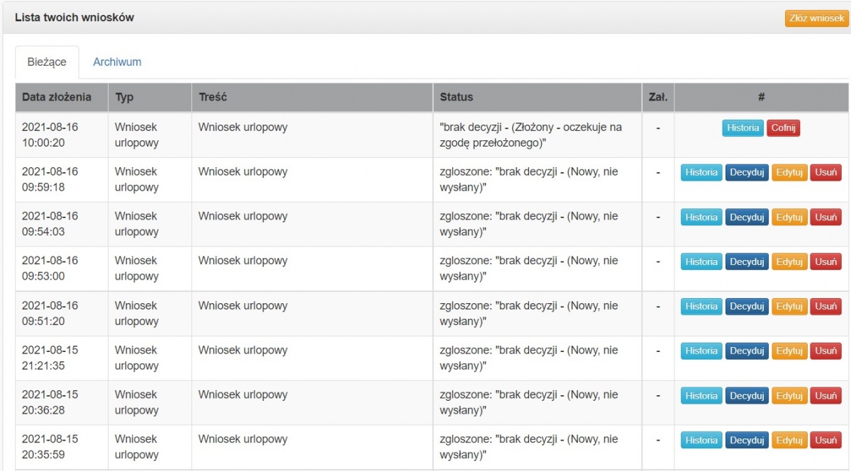Click the Złóż wniosek button

click(816, 18)
